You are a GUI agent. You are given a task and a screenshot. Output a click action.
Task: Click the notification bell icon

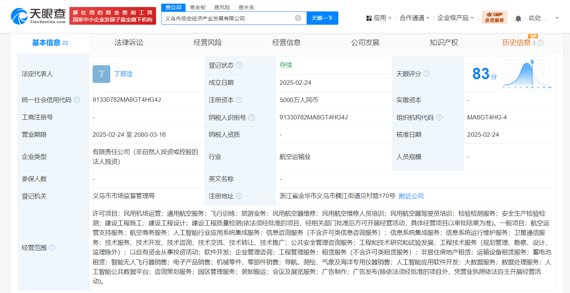[518, 18]
